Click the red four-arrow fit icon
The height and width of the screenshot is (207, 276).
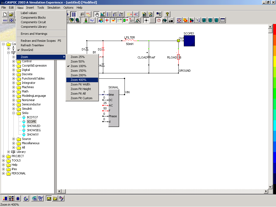[179, 20]
